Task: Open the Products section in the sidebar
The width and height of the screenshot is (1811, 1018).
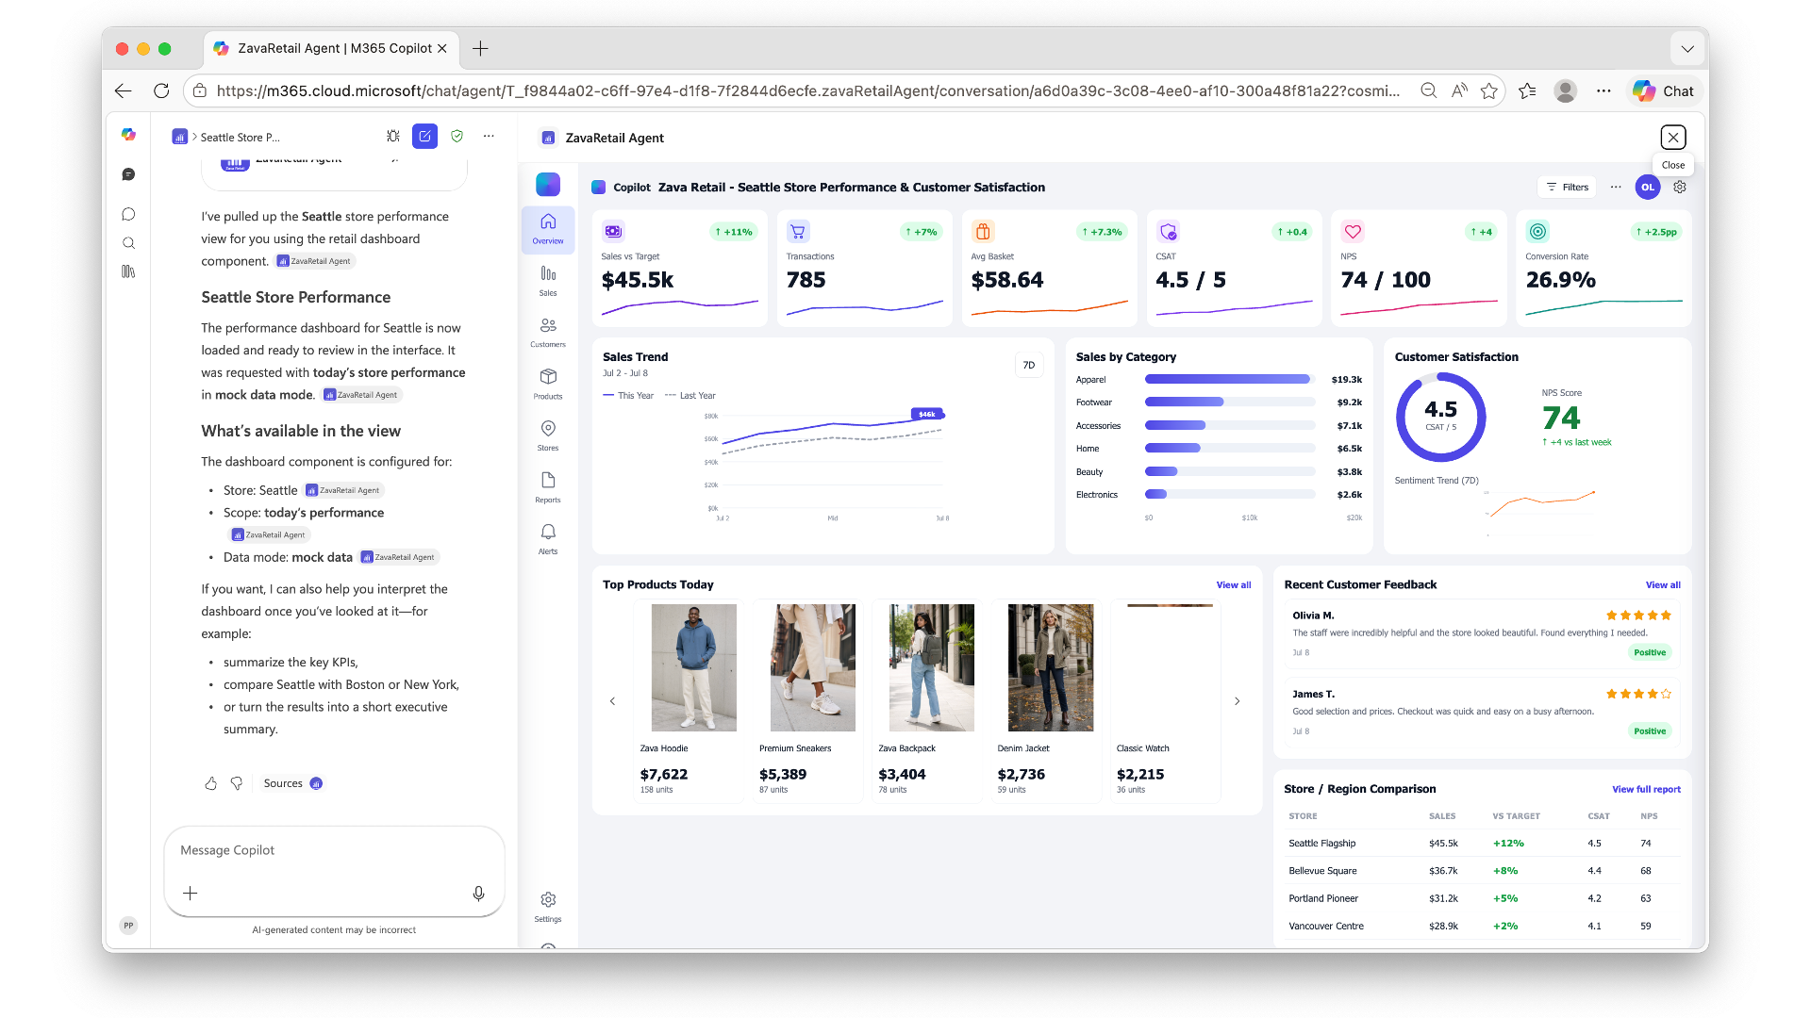Action: [548, 384]
